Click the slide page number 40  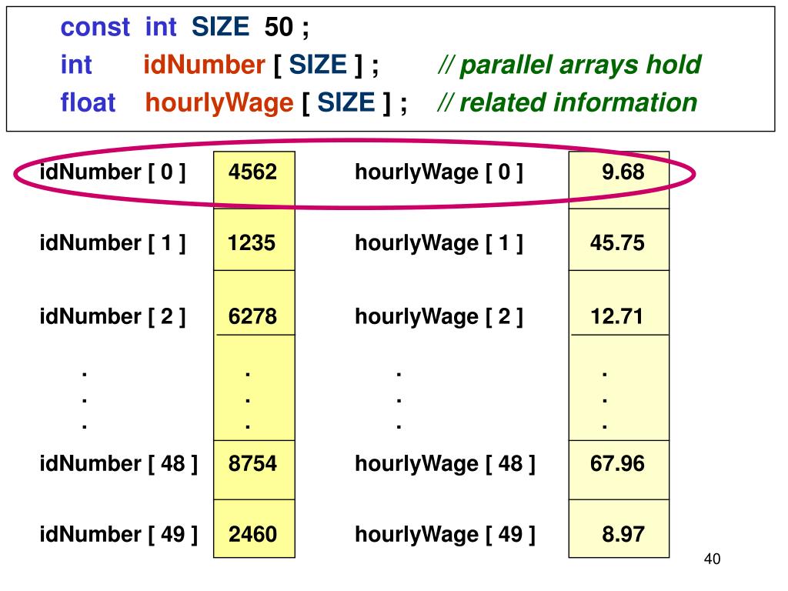click(x=712, y=559)
